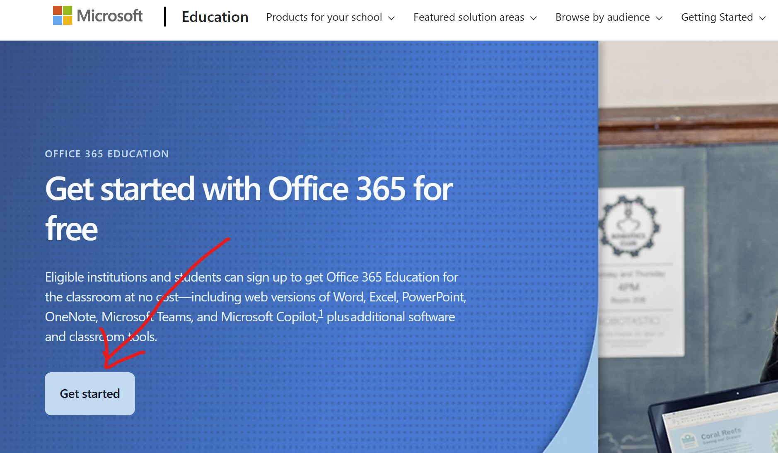Expand Products for your school menu
This screenshot has height=453, width=778.
(330, 17)
